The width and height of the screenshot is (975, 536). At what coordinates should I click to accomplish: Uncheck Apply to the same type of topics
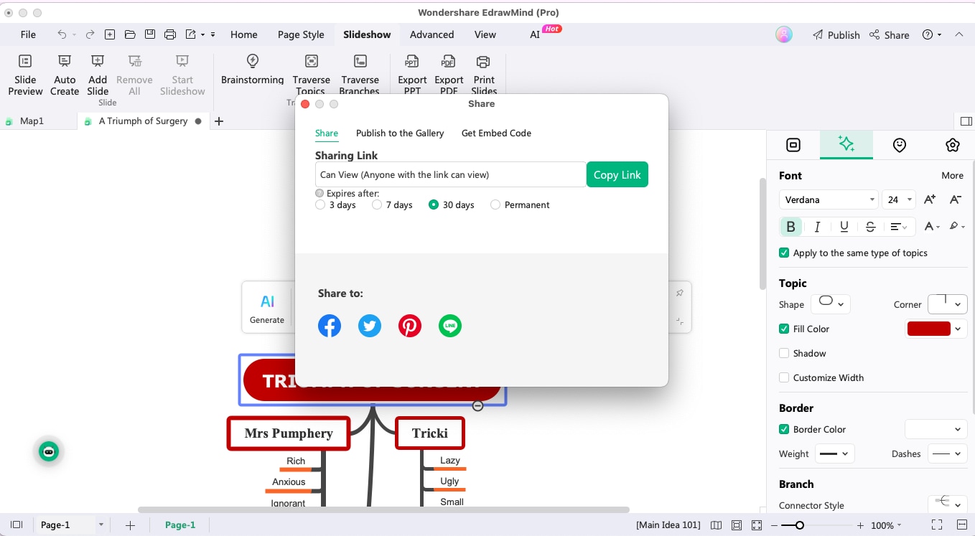[784, 253]
